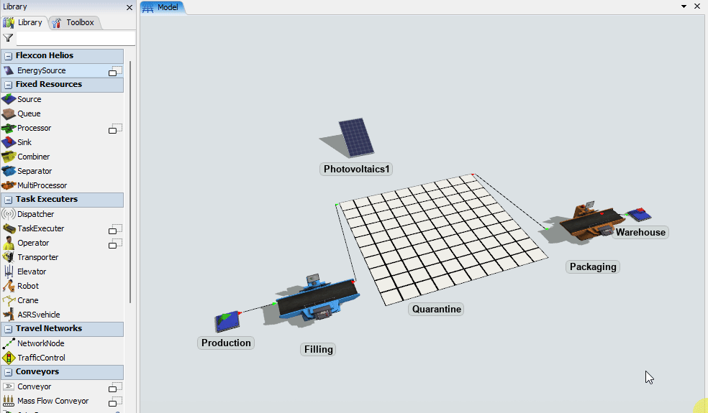Select the TrafficControl object icon

pos(9,358)
